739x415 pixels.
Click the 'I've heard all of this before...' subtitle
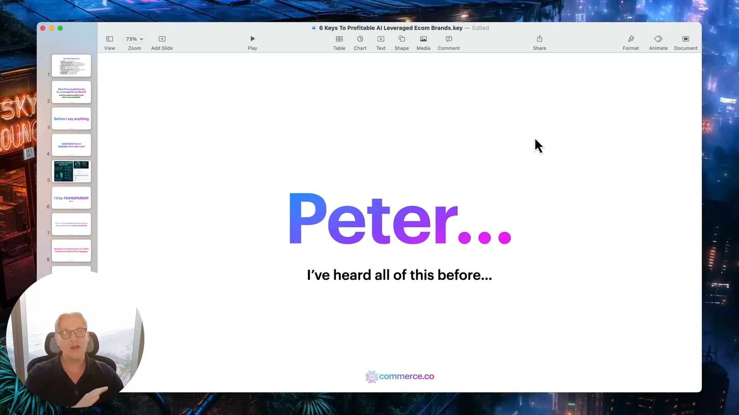pos(400,275)
